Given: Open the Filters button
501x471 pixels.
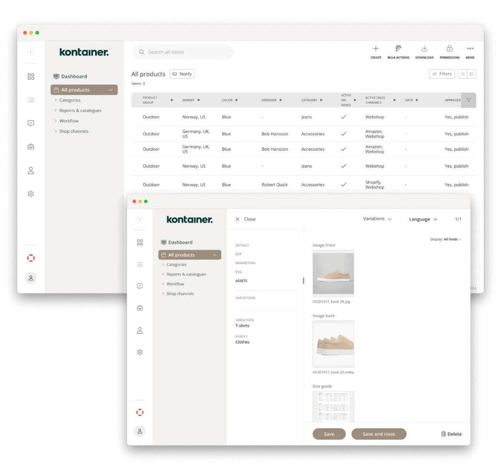Looking at the screenshot, I should click(x=442, y=74).
